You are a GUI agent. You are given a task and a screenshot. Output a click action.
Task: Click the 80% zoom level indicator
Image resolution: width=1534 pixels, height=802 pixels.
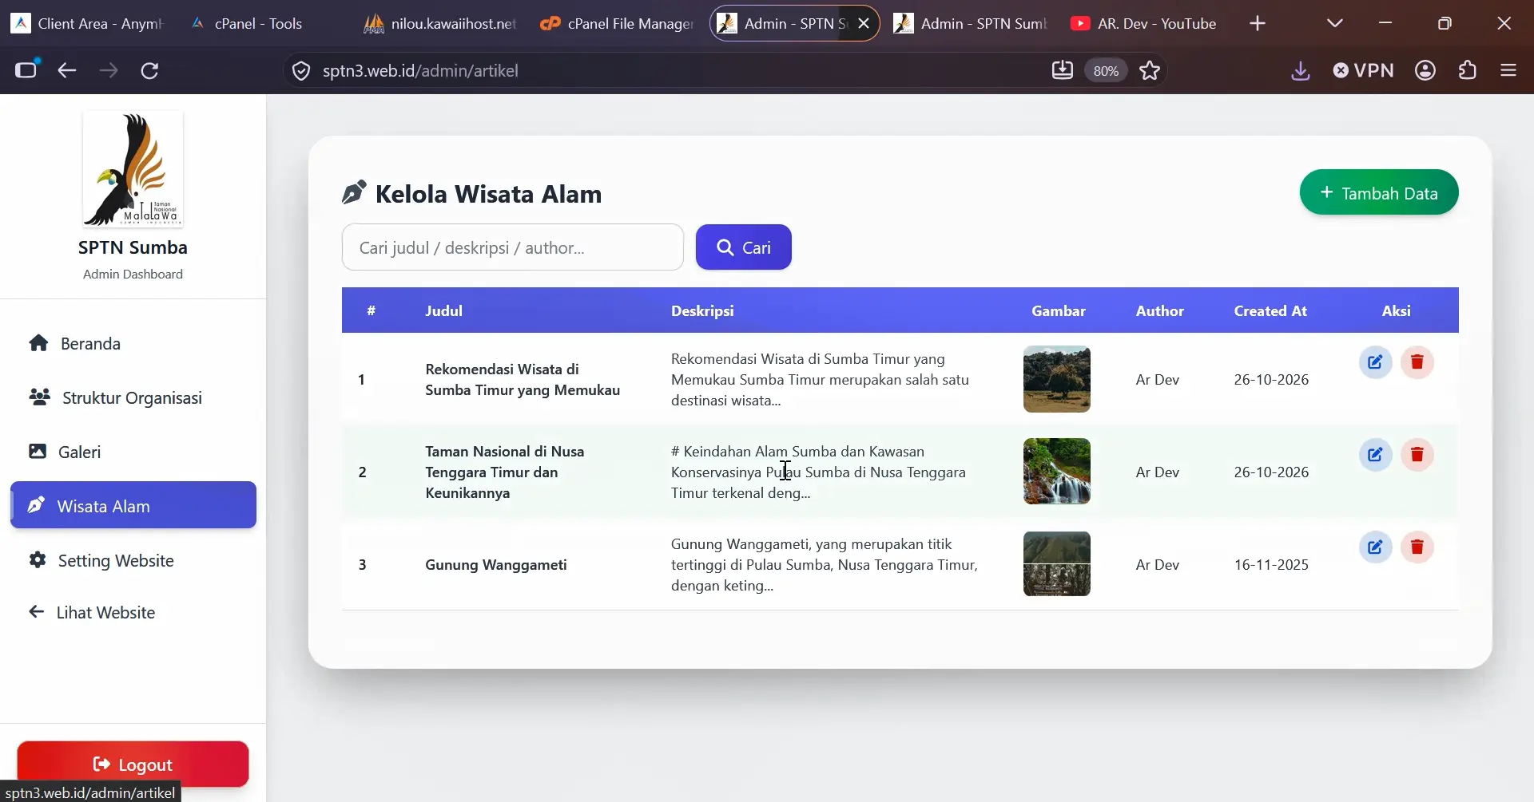[1106, 70]
